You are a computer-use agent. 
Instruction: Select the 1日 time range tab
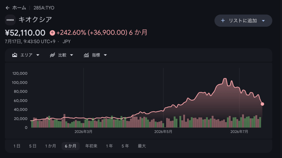click(17, 146)
